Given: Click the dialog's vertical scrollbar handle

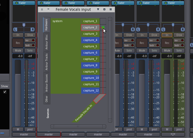Looking at the screenshot, I should [110, 70].
